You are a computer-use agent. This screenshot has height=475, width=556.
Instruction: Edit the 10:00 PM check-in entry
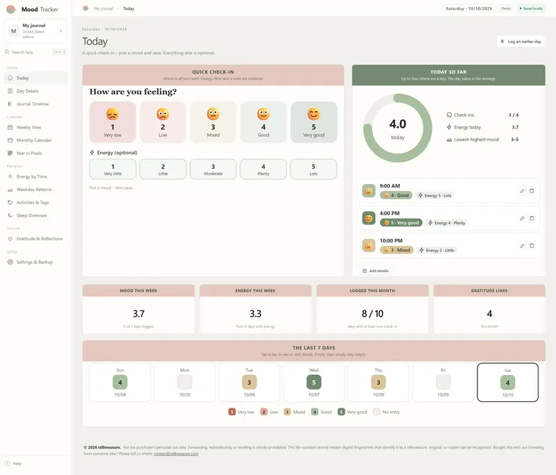tap(522, 245)
